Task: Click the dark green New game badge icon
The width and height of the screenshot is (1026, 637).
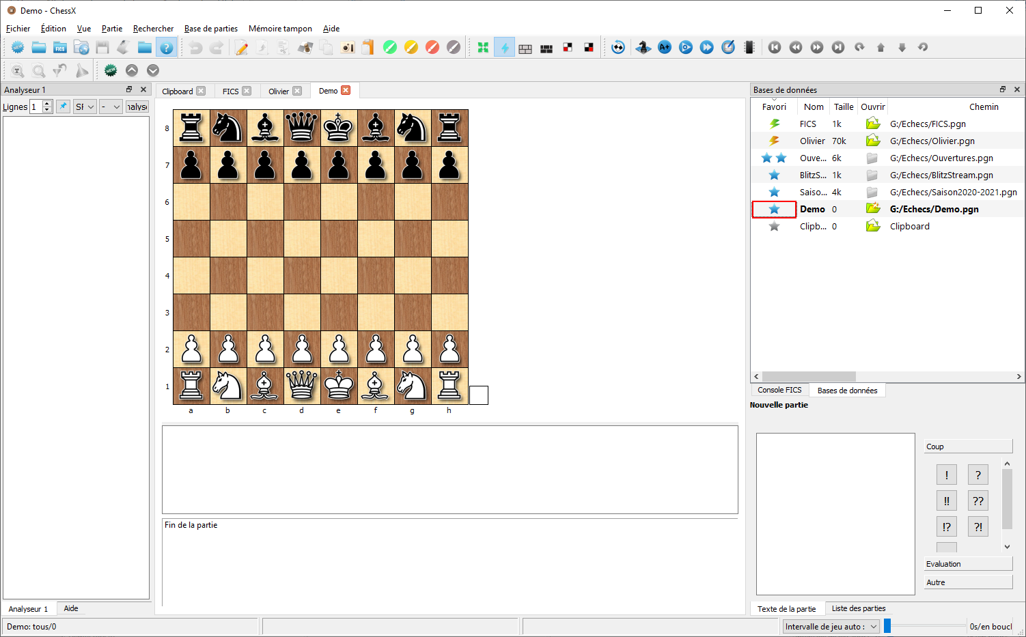Action: pos(111,70)
